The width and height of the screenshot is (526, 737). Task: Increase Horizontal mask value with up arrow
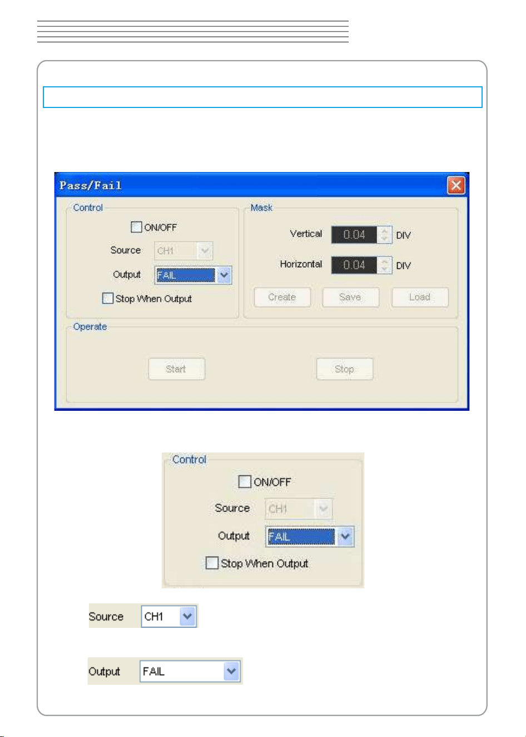[x=385, y=261]
